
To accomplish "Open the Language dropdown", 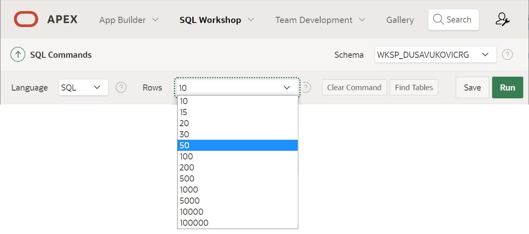I will pos(83,87).
